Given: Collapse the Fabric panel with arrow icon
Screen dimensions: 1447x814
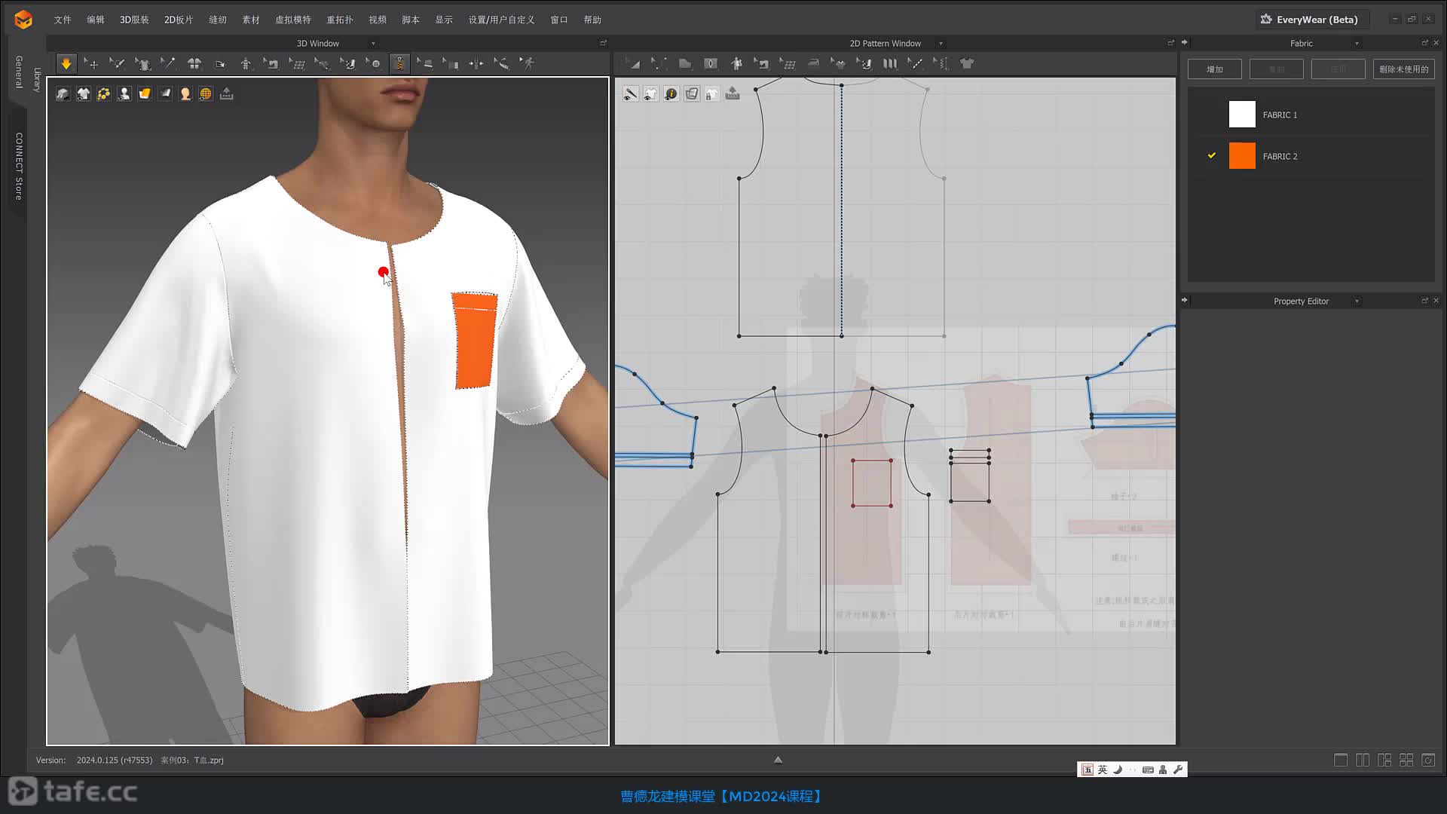Looking at the screenshot, I should [x=1185, y=42].
